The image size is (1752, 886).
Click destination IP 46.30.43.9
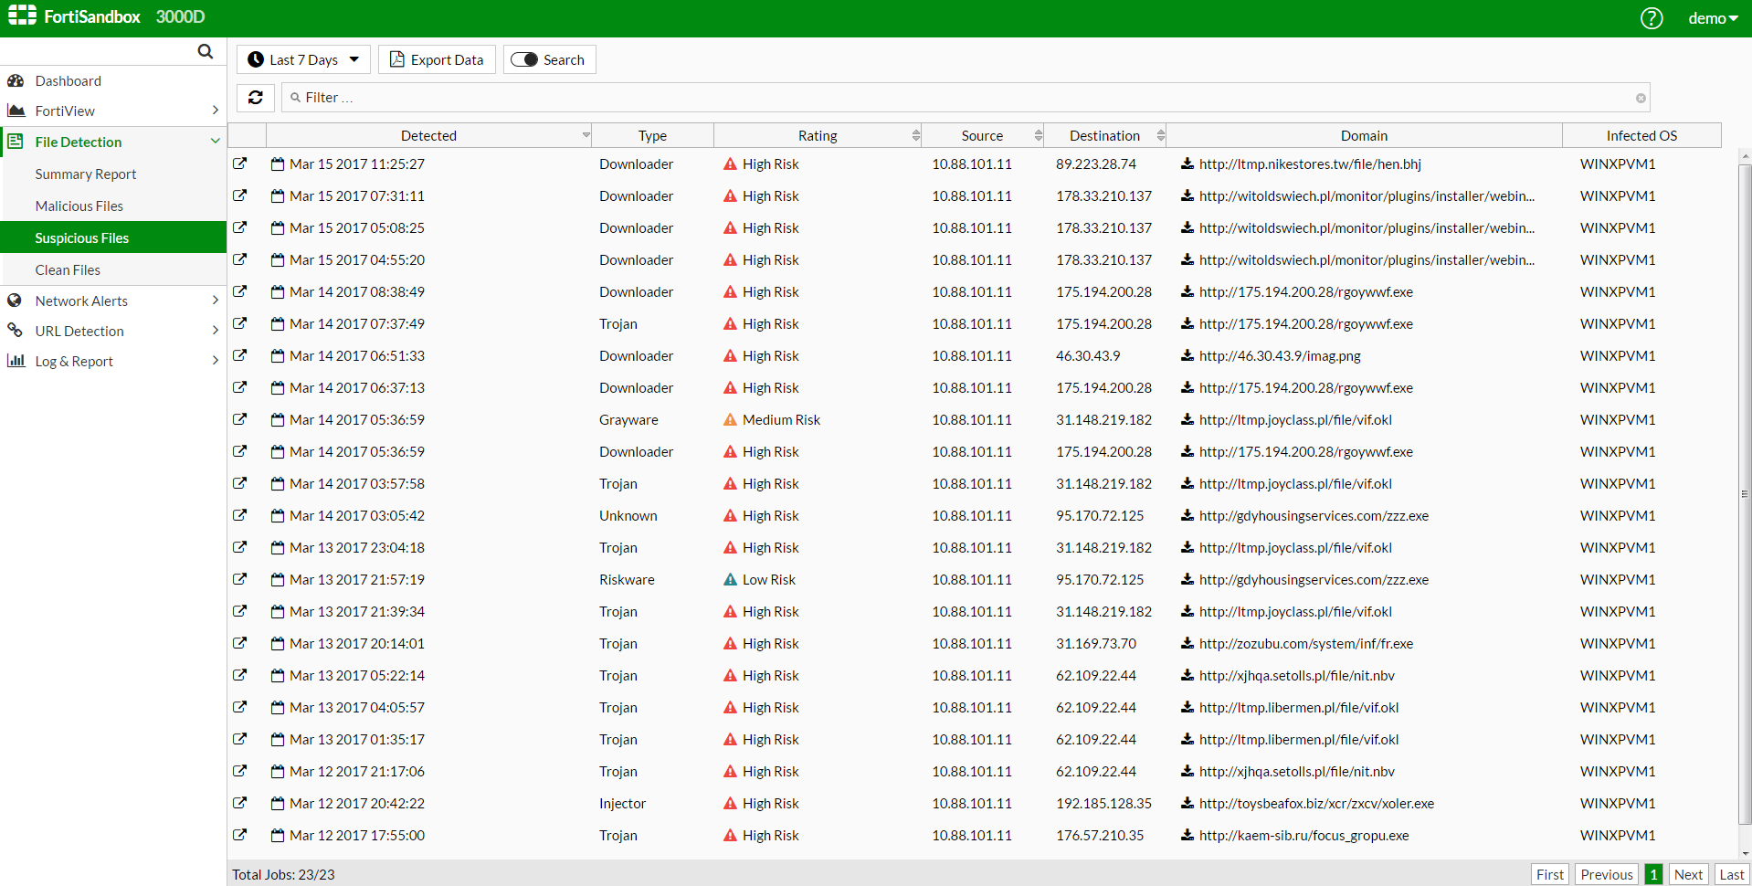[1088, 355]
